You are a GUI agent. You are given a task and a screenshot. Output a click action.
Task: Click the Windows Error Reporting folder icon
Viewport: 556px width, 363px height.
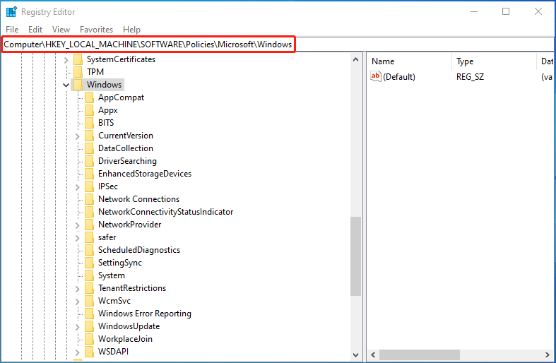[89, 314]
